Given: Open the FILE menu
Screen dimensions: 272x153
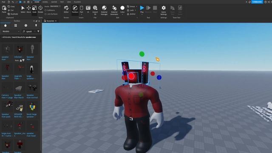Looking at the screenshot, I should click(3, 2).
